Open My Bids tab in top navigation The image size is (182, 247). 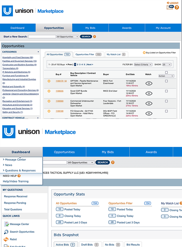click(90, 28)
